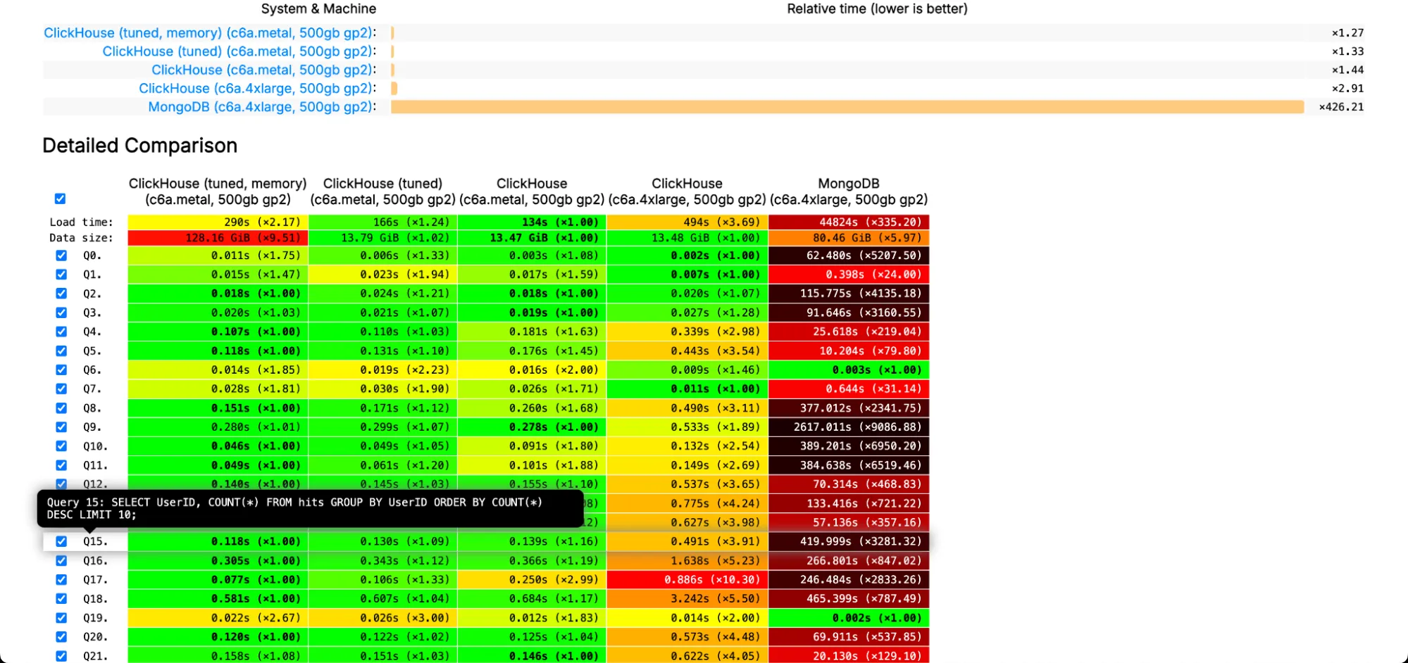Click the MongoDB column header
The image size is (1408, 663).
(849, 191)
